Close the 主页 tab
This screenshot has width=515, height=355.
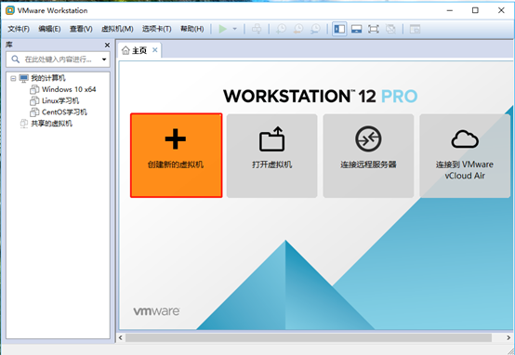pos(154,50)
